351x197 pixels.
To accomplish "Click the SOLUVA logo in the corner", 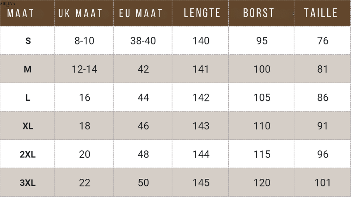I will tap(8, 3).
